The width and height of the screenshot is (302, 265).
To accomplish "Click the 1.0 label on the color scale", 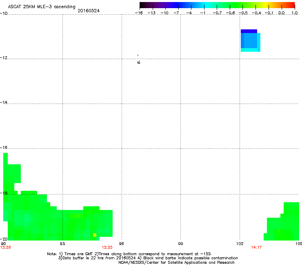I will click(295, 13).
